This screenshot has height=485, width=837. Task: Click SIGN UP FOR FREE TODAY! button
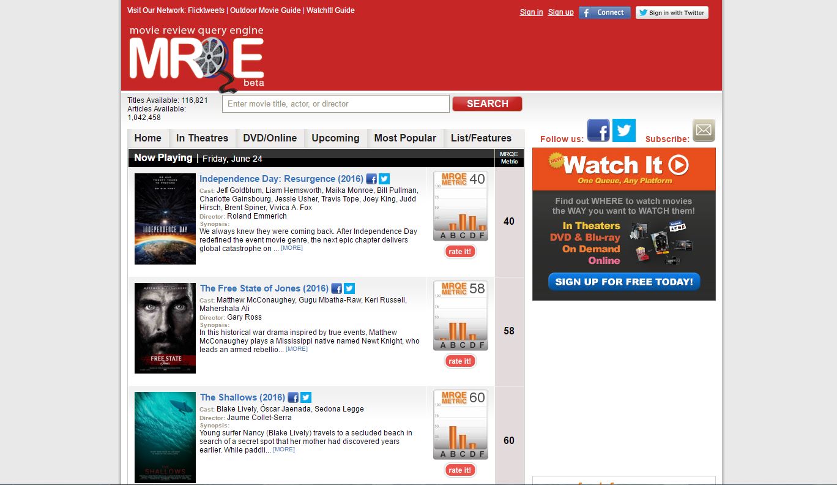tap(624, 282)
